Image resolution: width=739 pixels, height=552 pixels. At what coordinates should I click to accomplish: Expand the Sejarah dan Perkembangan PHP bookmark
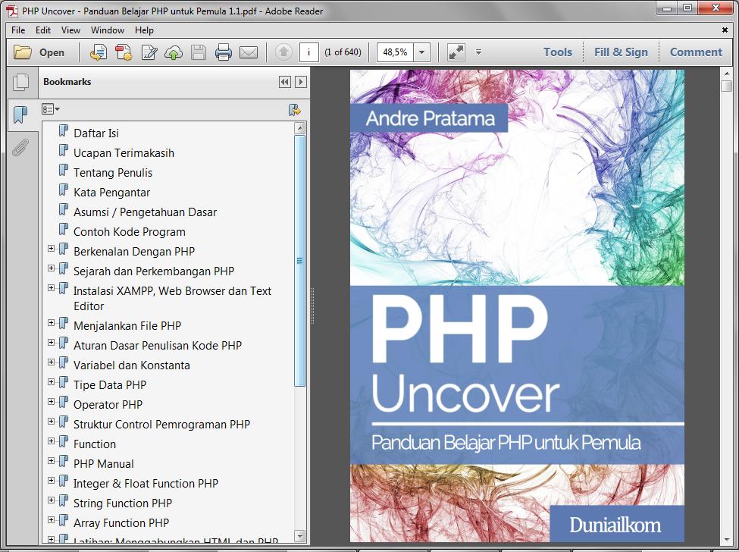pos(52,268)
